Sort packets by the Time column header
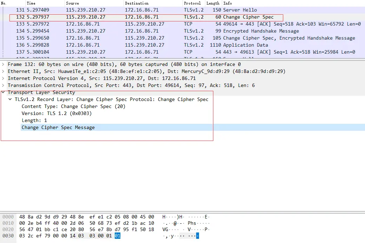The image size is (365, 243). coord(45,3)
